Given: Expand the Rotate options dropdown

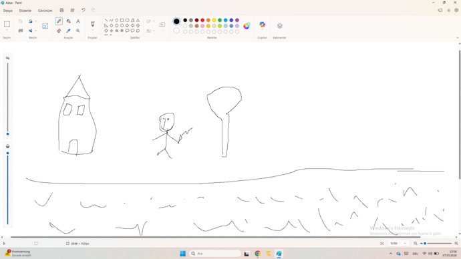Looking at the screenshot, I should click(x=36, y=21).
